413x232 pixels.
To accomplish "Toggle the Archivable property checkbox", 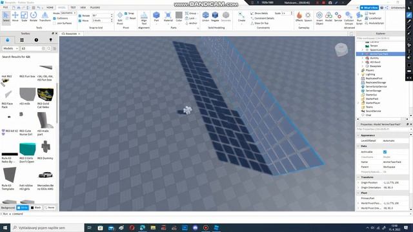I will pos(385,152).
